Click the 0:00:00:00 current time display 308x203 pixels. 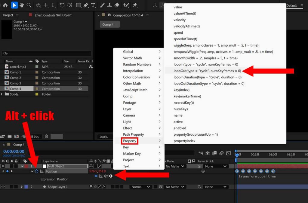14,151
